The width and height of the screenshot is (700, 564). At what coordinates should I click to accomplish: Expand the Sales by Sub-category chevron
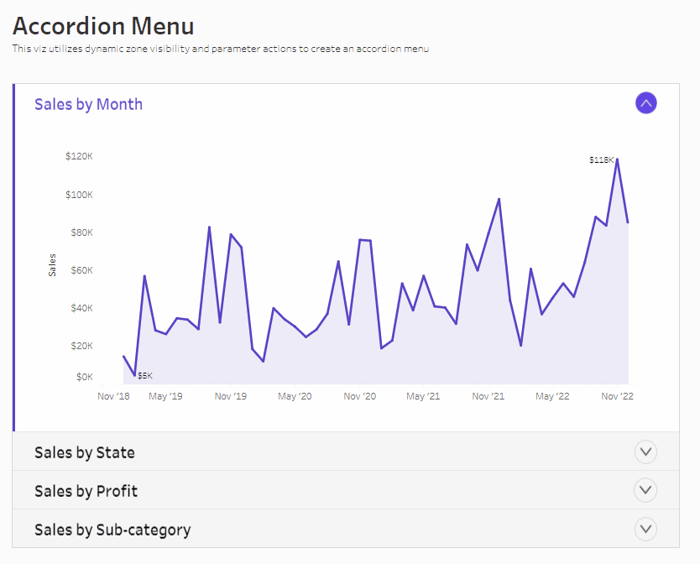pyautogui.click(x=645, y=530)
